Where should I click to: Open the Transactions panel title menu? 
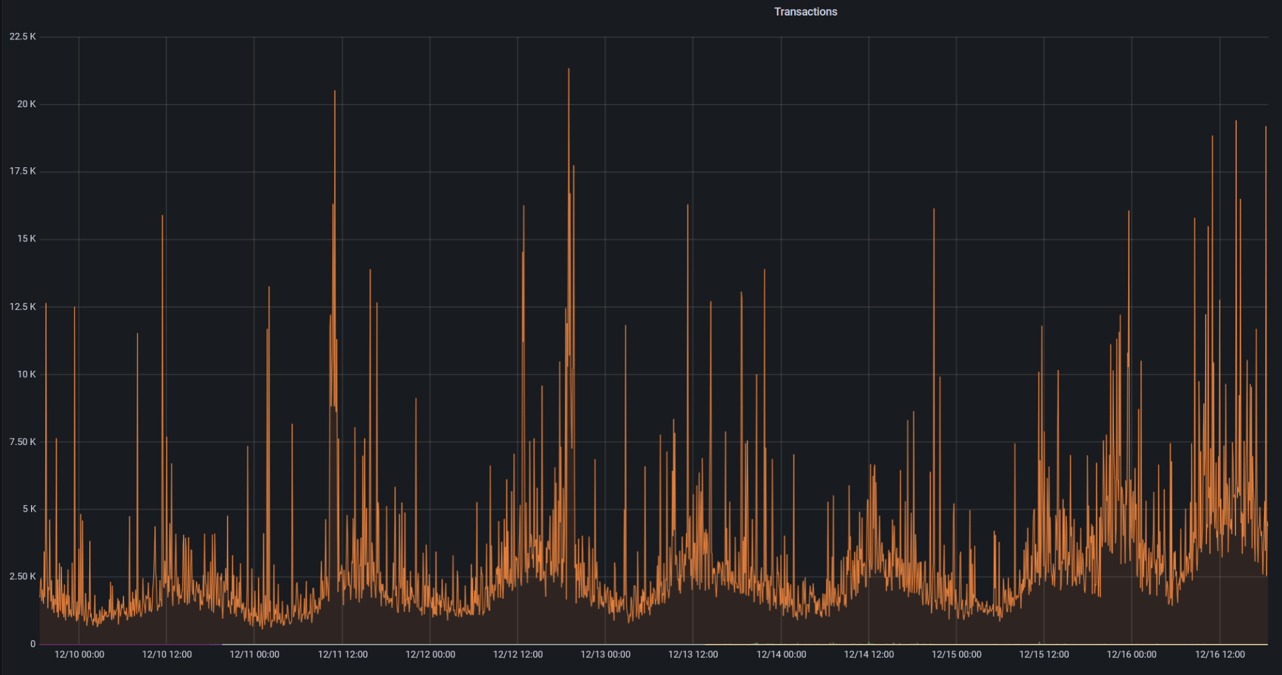[805, 12]
